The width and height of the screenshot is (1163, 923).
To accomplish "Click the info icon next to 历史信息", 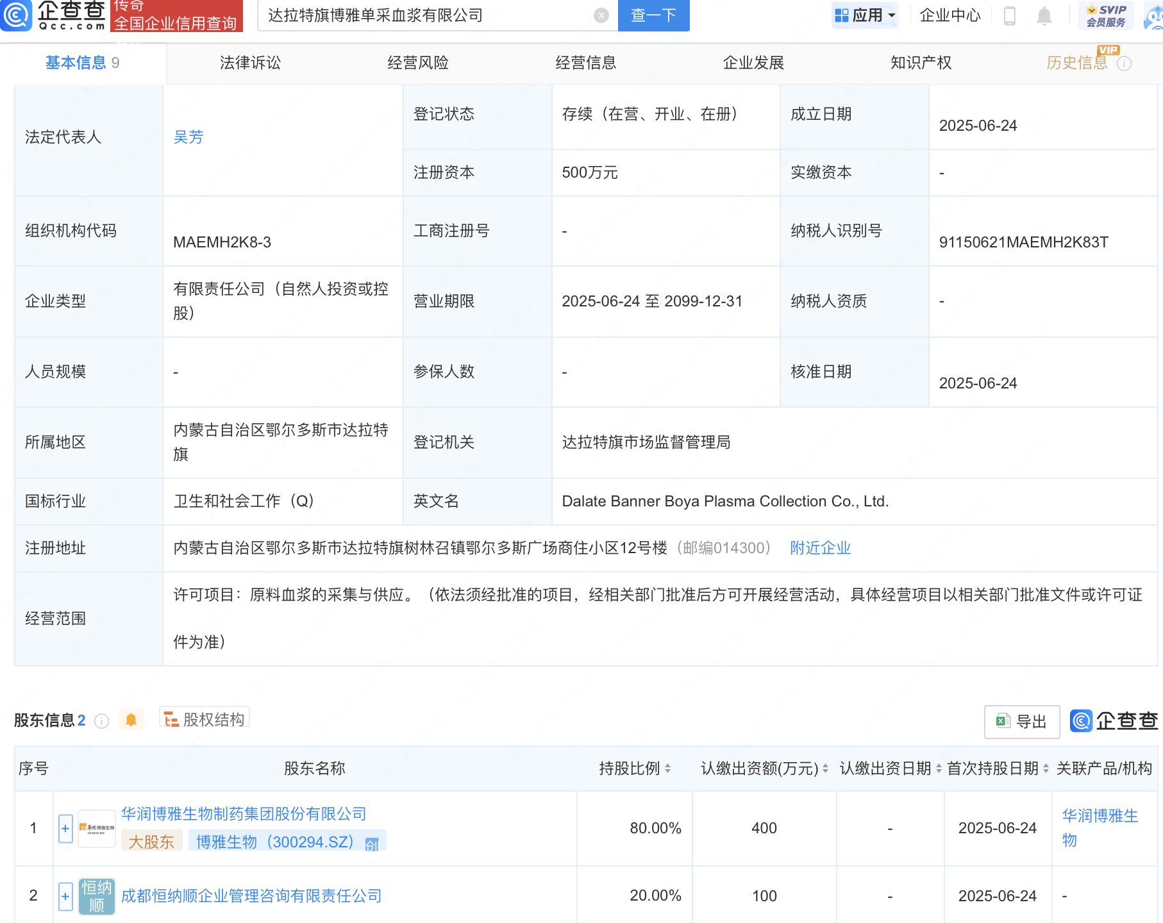I will pos(1125,63).
